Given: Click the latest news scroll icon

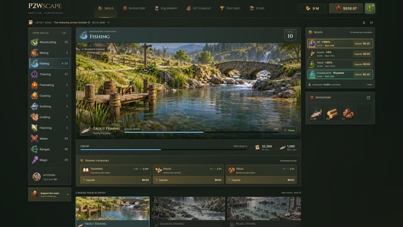Looking at the screenshot, I should pos(31,23).
